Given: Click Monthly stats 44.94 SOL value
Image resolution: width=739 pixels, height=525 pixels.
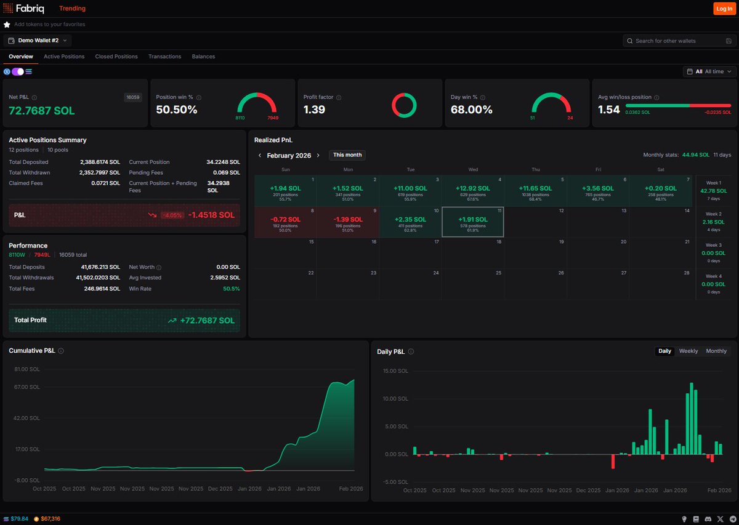Looking at the screenshot, I should click(x=695, y=155).
